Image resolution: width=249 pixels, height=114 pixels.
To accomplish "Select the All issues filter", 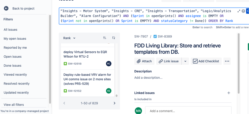I will coord(10,29).
